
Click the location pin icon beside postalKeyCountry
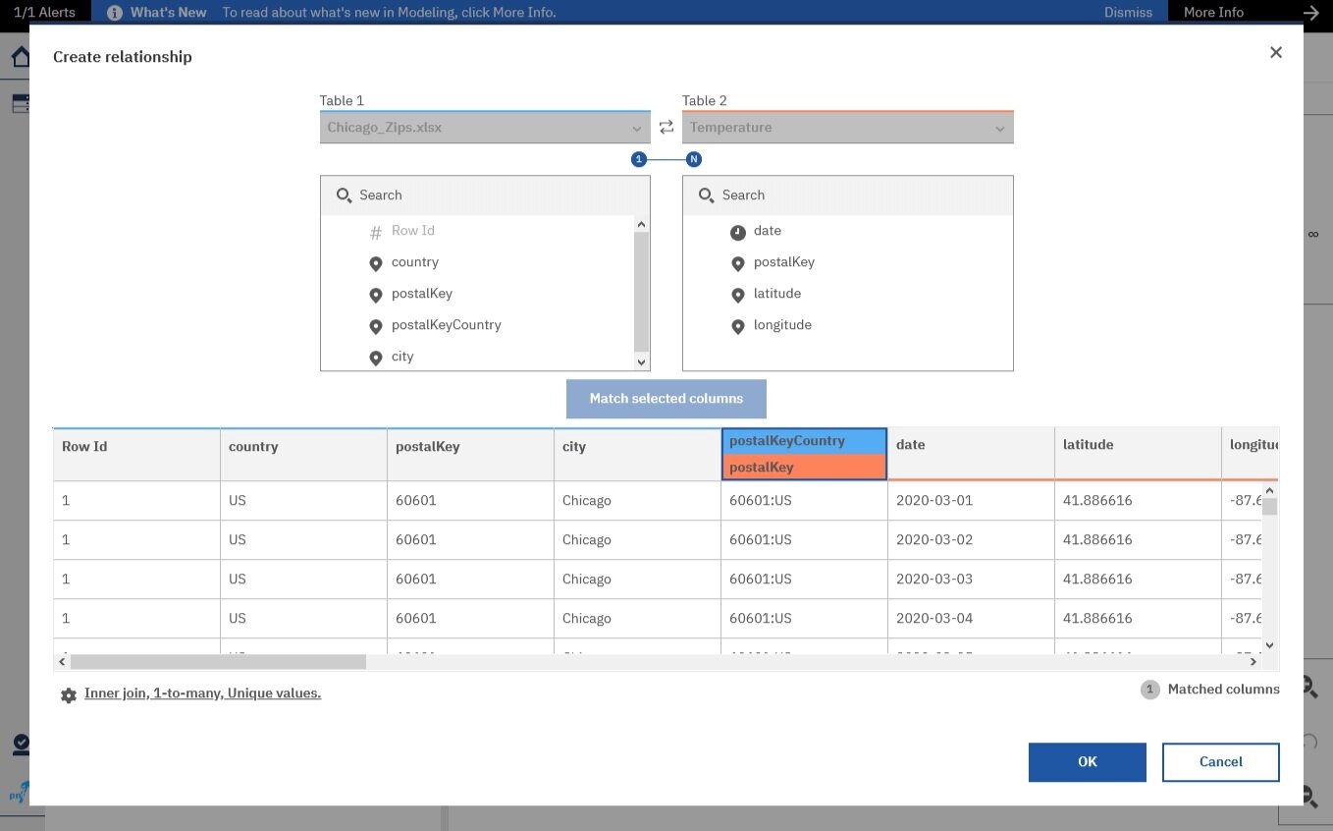coord(375,326)
